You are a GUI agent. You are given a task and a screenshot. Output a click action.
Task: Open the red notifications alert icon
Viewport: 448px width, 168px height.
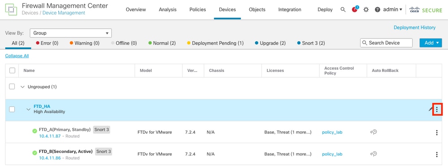point(355,9)
